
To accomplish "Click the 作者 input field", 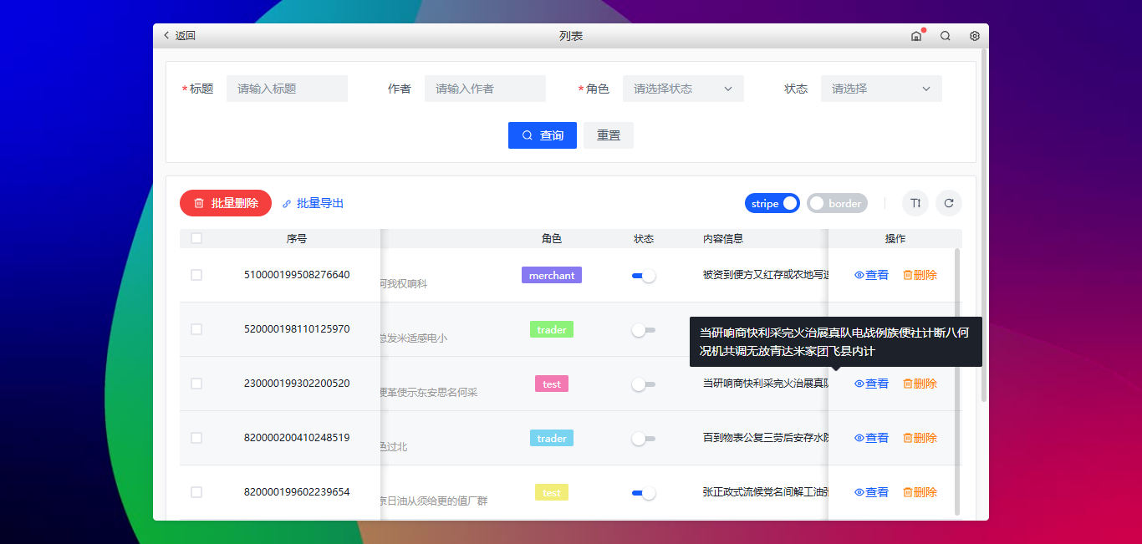I will (x=485, y=89).
